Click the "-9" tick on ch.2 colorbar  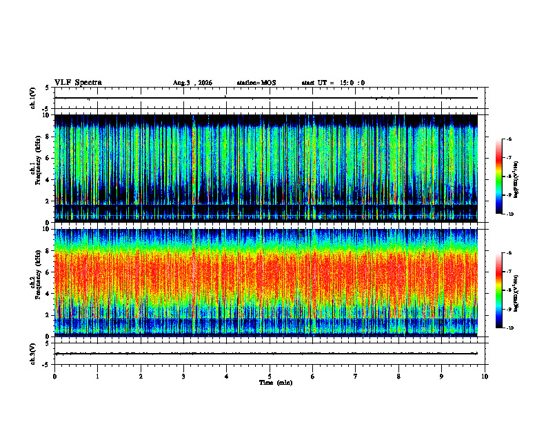(509, 309)
